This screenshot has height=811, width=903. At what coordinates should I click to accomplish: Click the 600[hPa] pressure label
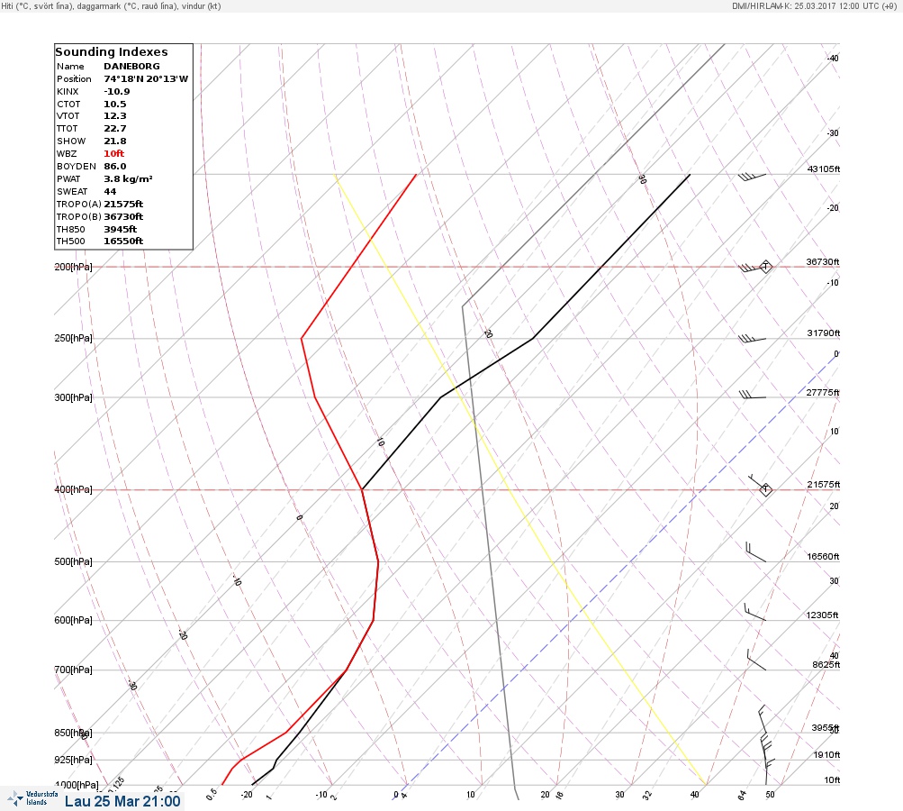(x=73, y=620)
